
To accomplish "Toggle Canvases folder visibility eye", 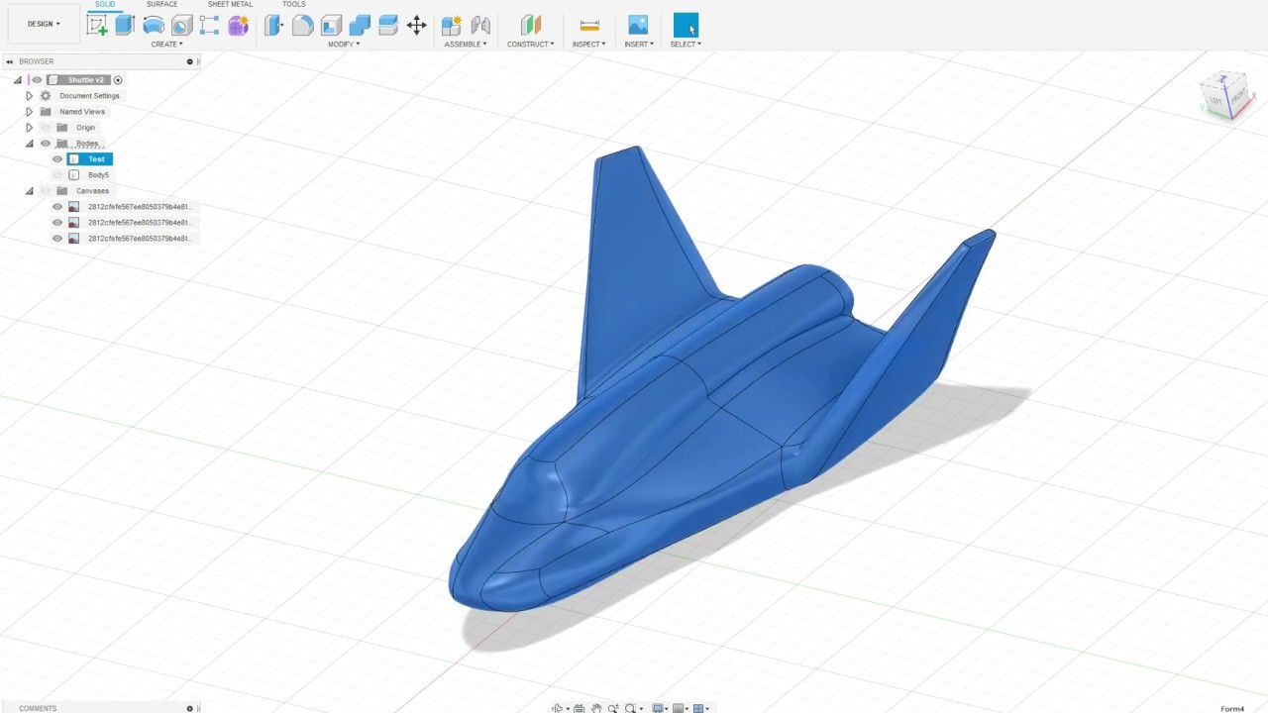I will 46,191.
